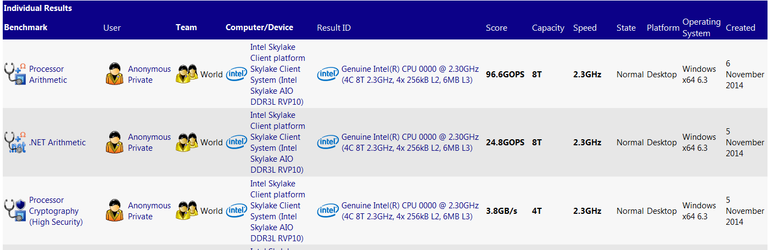Open Anonymous Private user in Processor Arithmetic row
The width and height of the screenshot is (773, 250).
point(149,75)
